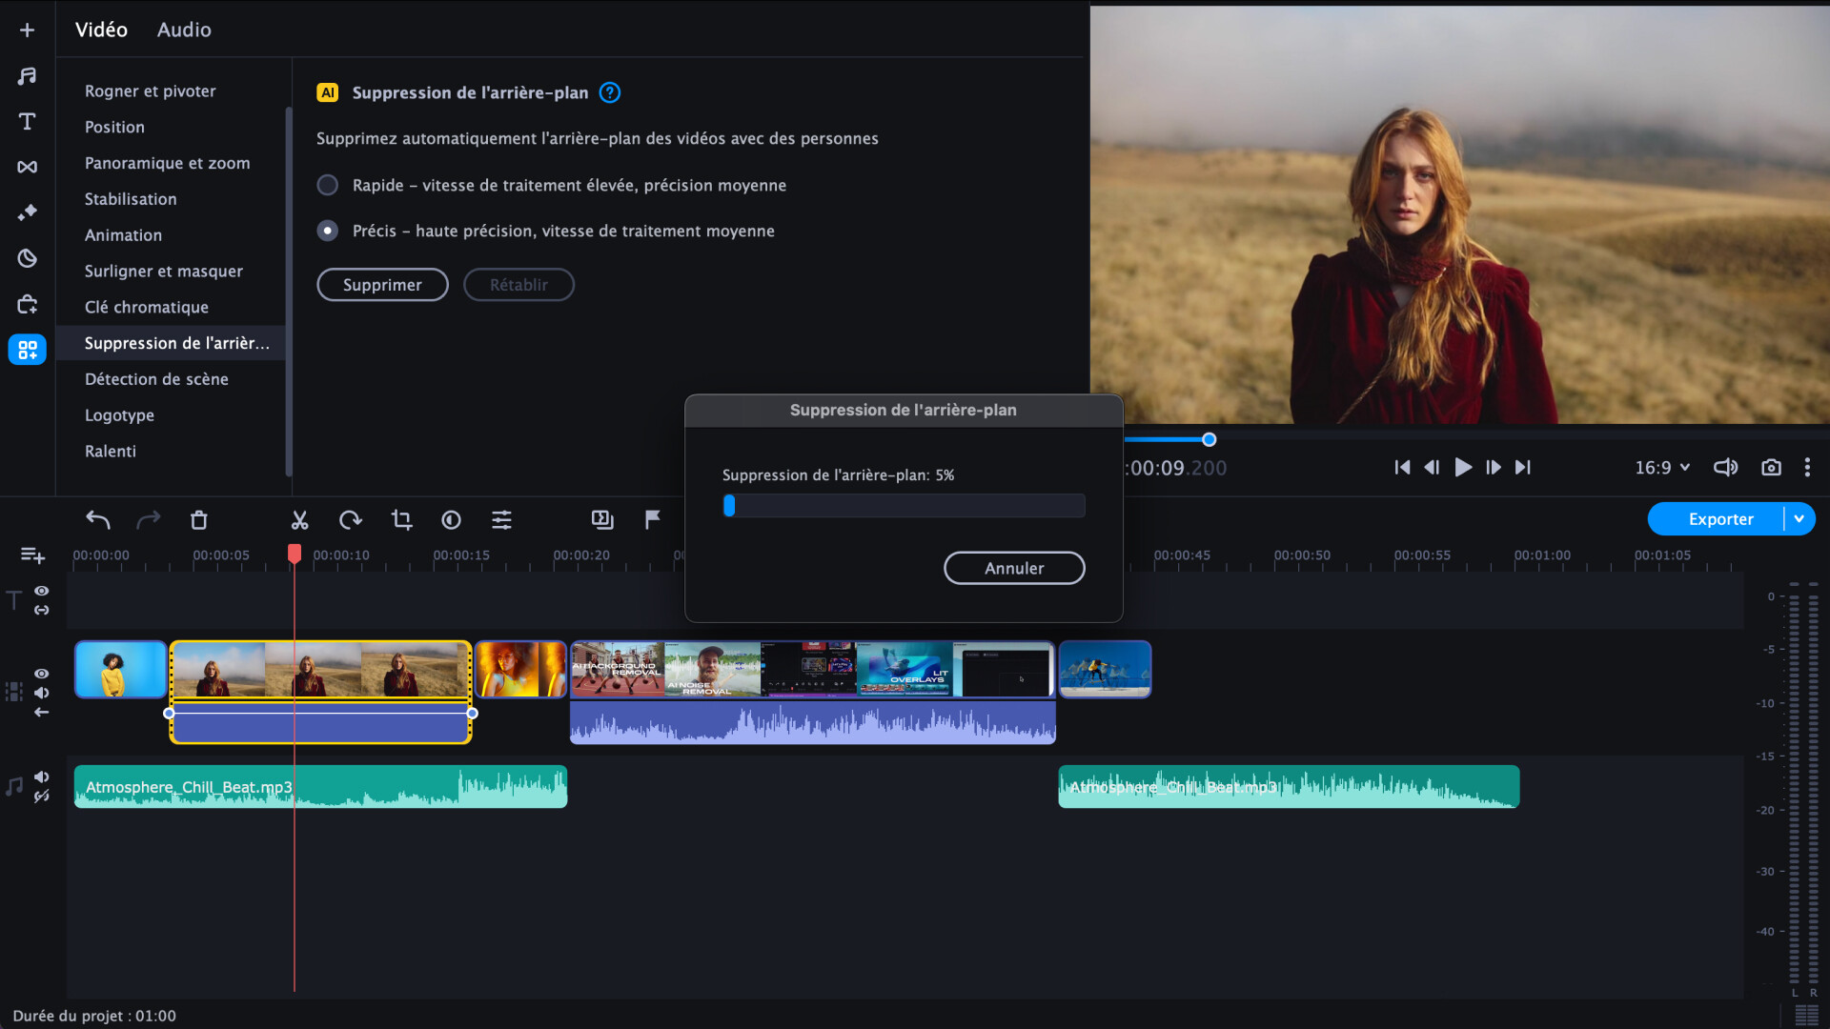The image size is (1830, 1029).
Task: Click the Rétablir button
Action: tap(518, 285)
